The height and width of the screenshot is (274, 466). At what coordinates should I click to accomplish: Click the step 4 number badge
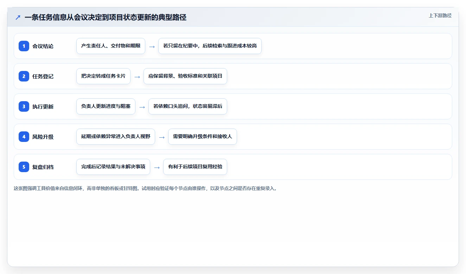(24, 137)
